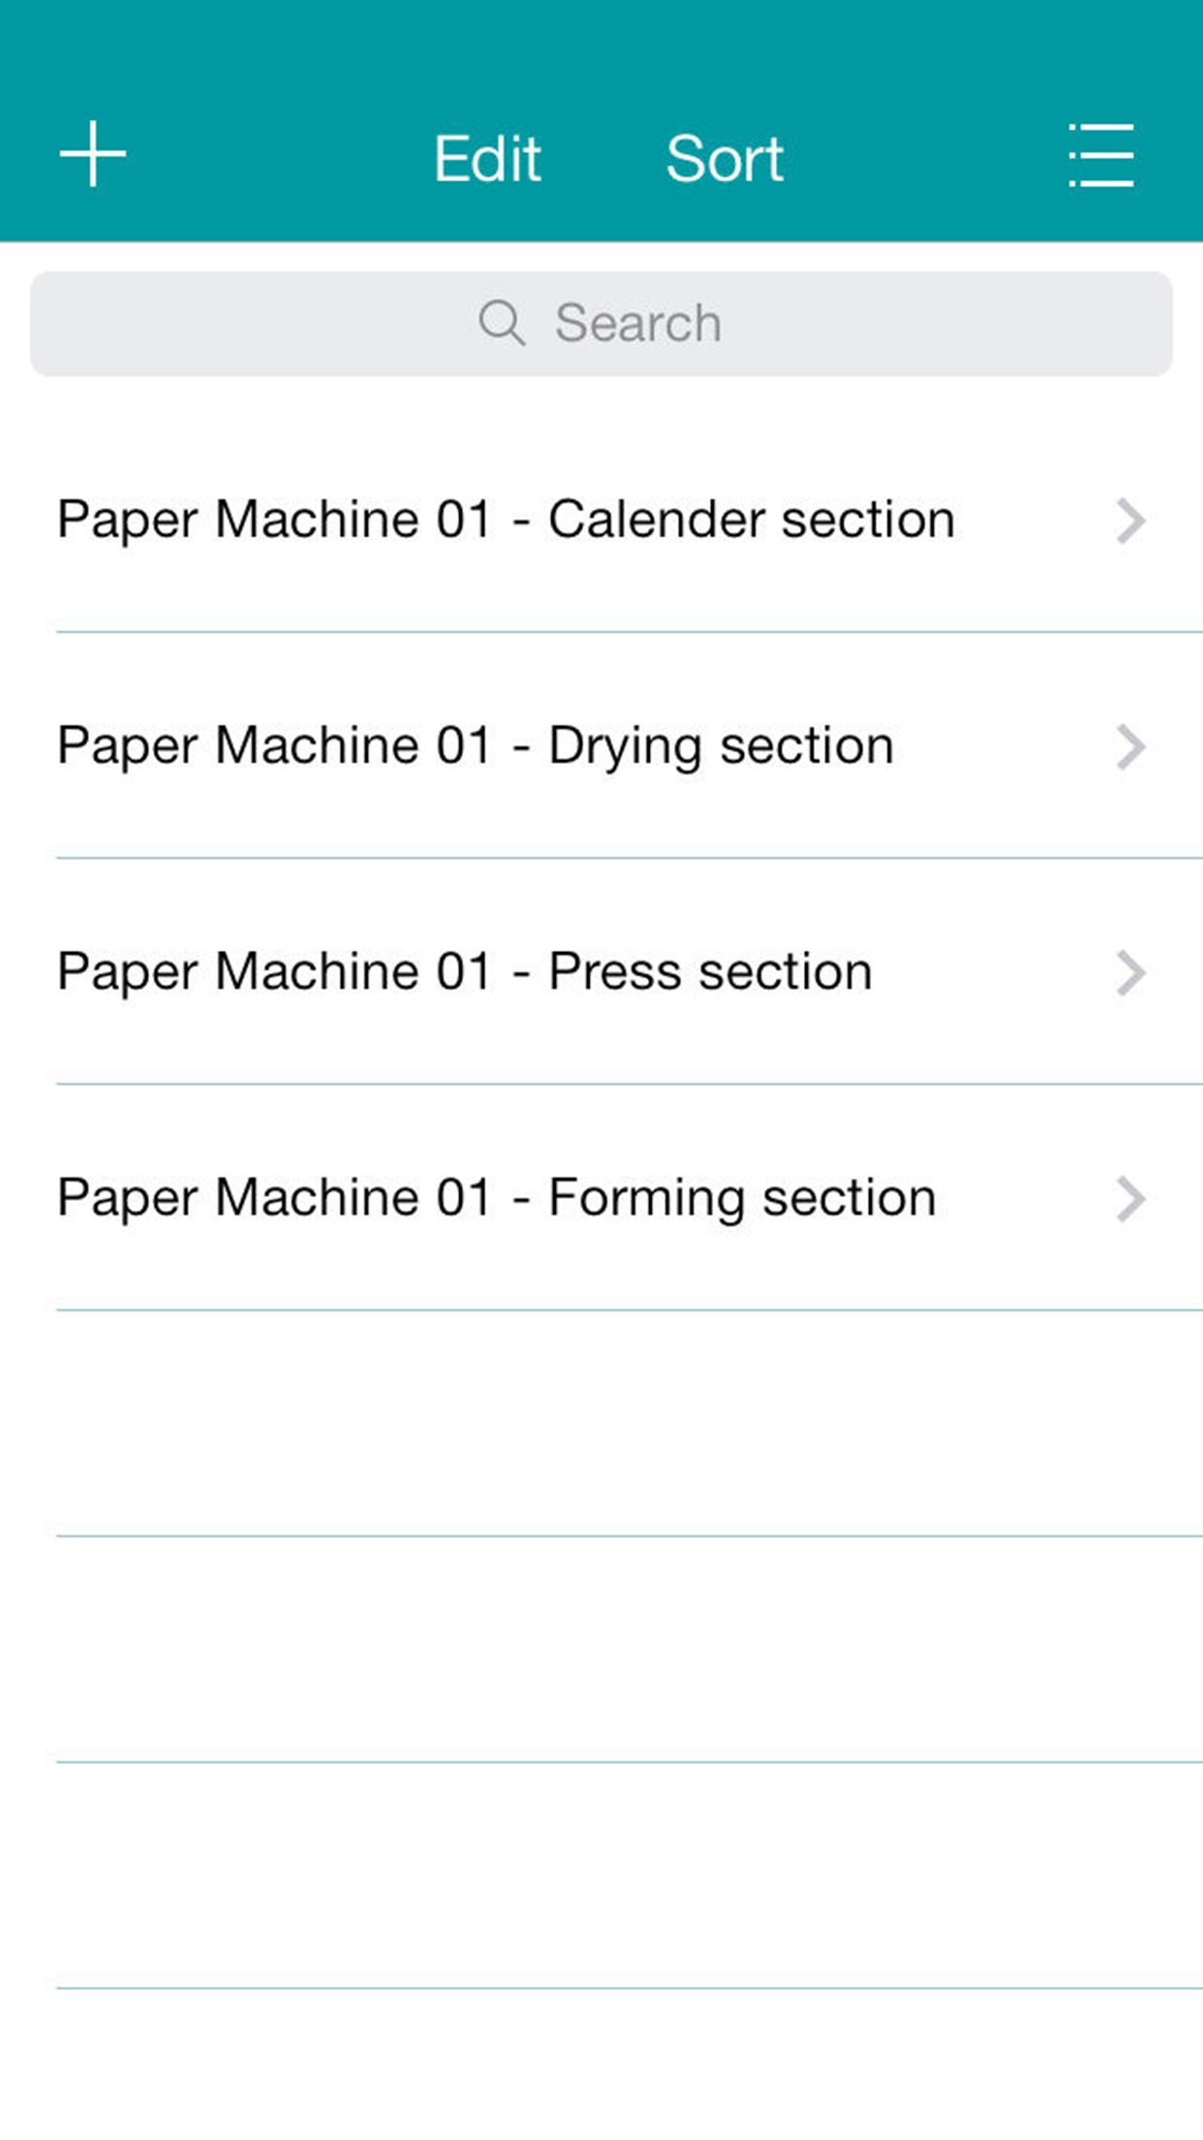Screen dimensions: 1203x2140
Task: Tap the Sort button in header
Action: [725, 158]
